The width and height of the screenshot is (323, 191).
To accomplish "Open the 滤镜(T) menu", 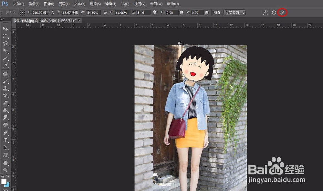I will click(110, 4).
